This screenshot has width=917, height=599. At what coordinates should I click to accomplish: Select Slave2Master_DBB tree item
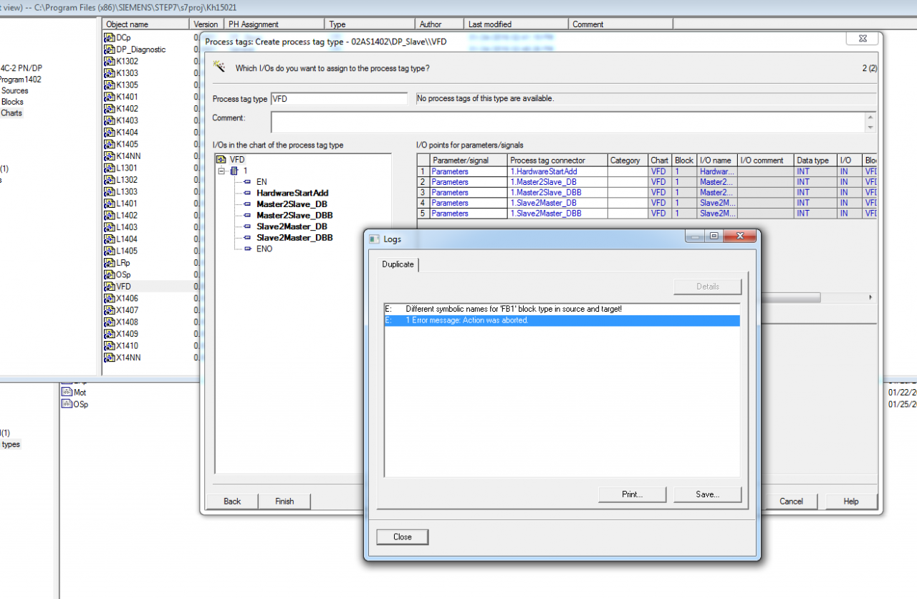click(294, 237)
